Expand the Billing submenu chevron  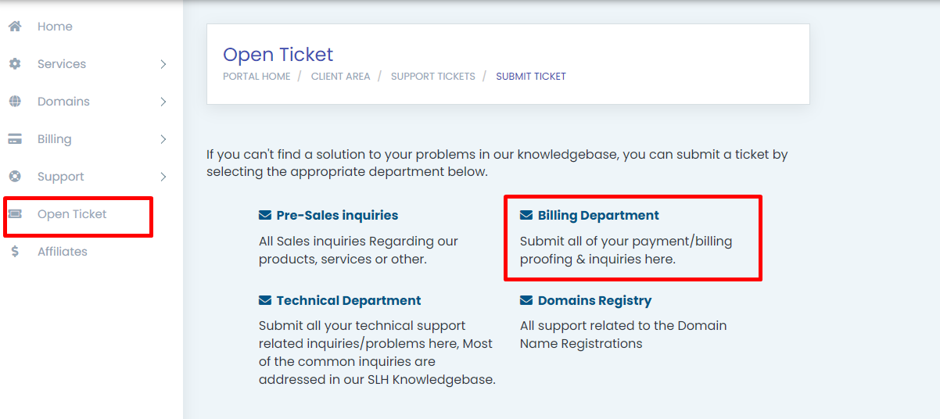click(163, 139)
